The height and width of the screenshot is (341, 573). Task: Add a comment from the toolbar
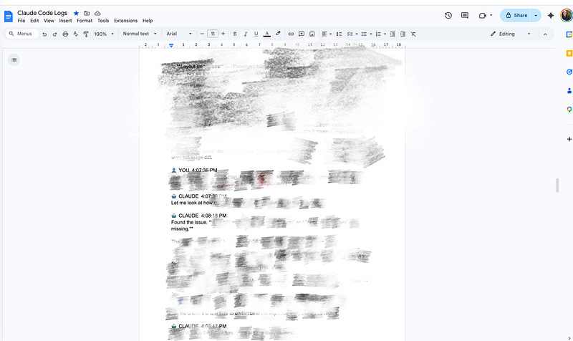[x=302, y=34]
